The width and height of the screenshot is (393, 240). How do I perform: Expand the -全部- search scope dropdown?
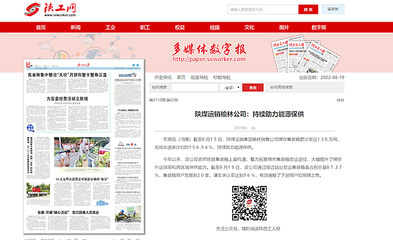click(x=231, y=88)
